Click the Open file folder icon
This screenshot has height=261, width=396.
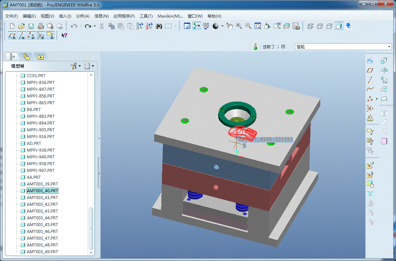[x=21, y=26]
